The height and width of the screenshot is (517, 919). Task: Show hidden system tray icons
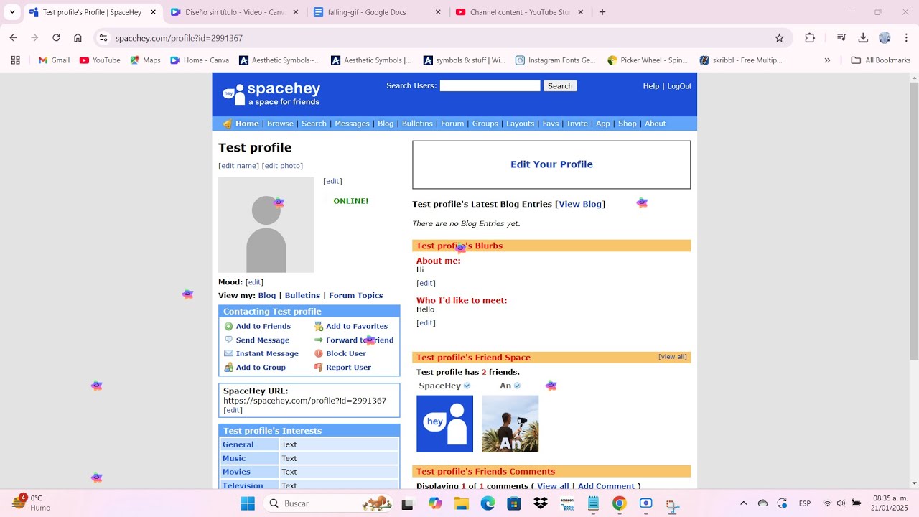pyautogui.click(x=743, y=503)
